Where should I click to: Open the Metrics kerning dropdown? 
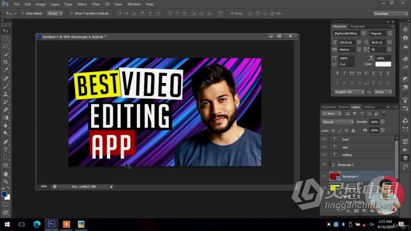(x=359, y=50)
